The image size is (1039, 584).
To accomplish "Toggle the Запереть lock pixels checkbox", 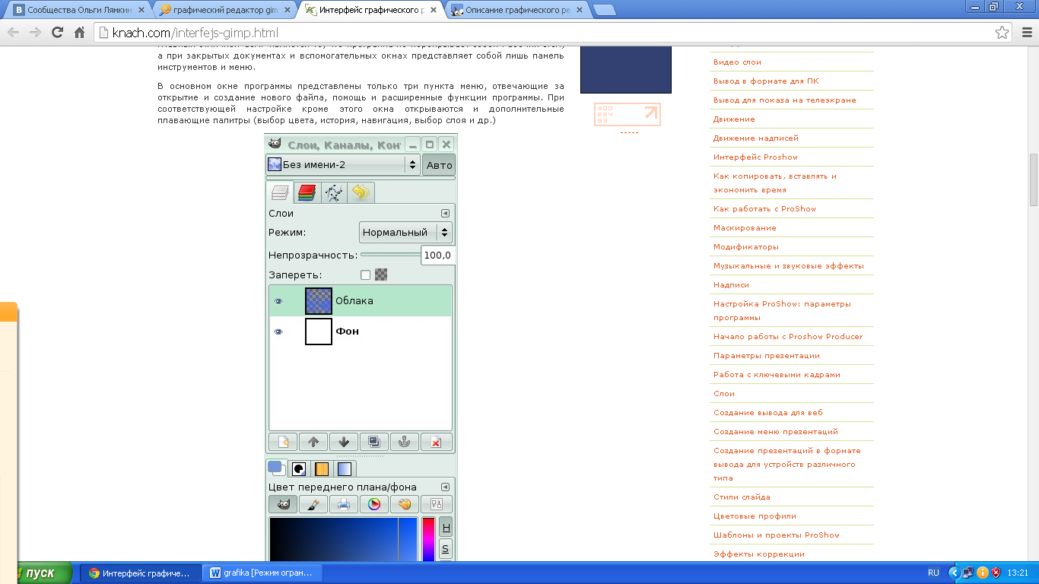I will 365,275.
